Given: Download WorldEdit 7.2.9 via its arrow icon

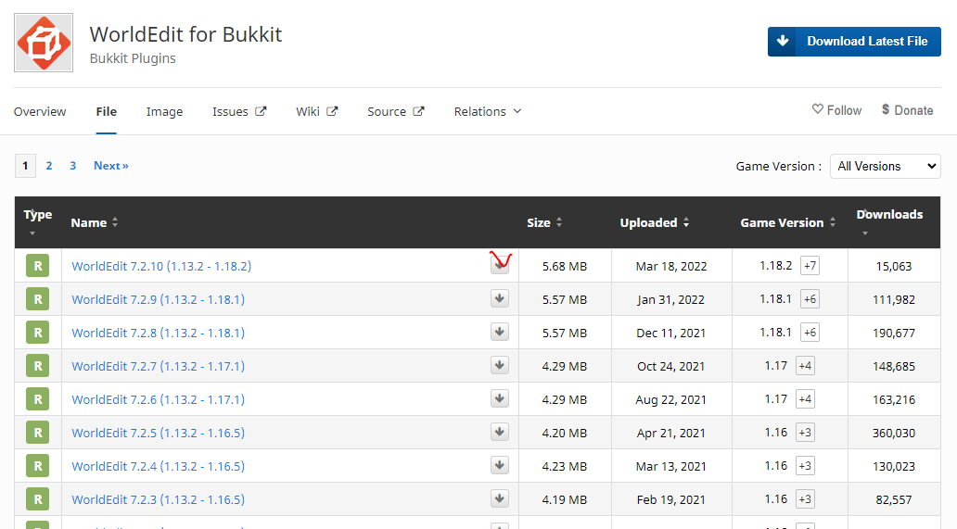Looking at the screenshot, I should [x=500, y=298].
